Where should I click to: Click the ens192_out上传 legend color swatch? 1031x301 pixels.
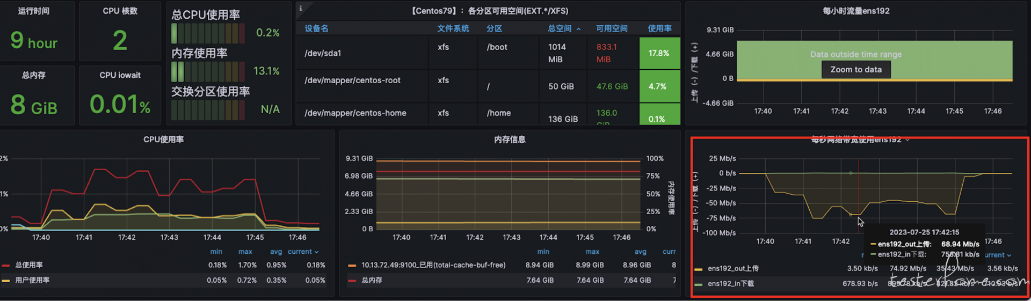click(699, 269)
